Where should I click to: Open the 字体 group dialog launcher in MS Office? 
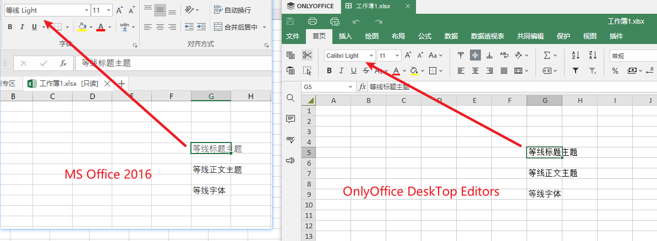click(x=135, y=45)
